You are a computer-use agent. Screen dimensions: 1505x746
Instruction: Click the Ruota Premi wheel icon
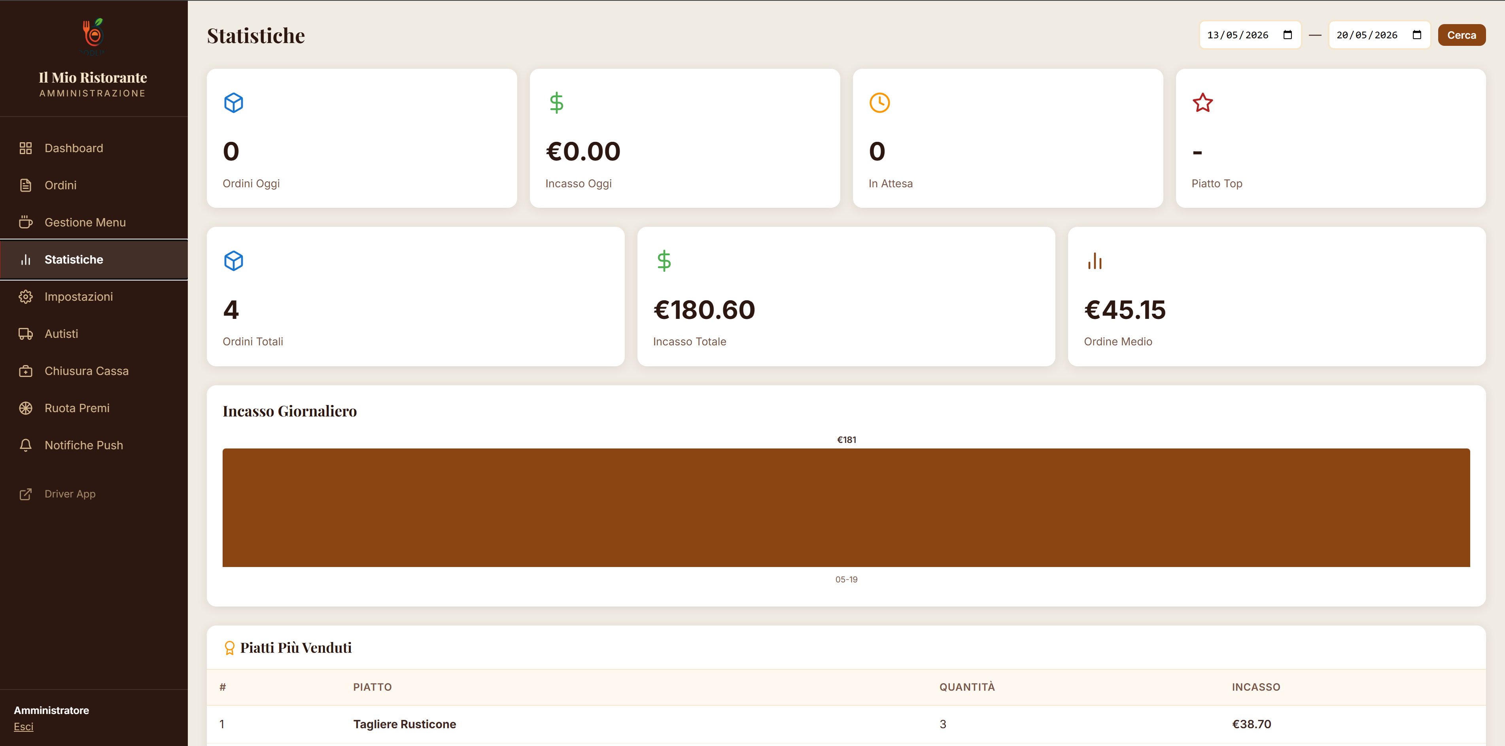coord(26,408)
